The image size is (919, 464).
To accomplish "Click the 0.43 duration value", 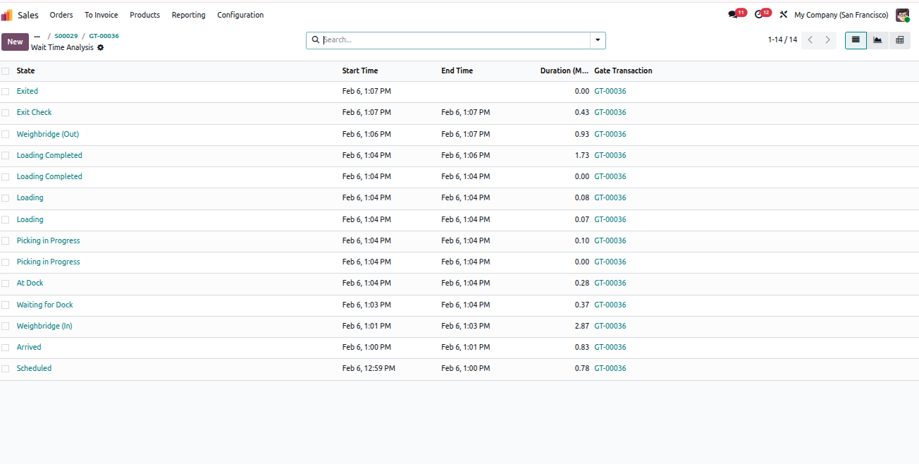I will (x=581, y=113).
